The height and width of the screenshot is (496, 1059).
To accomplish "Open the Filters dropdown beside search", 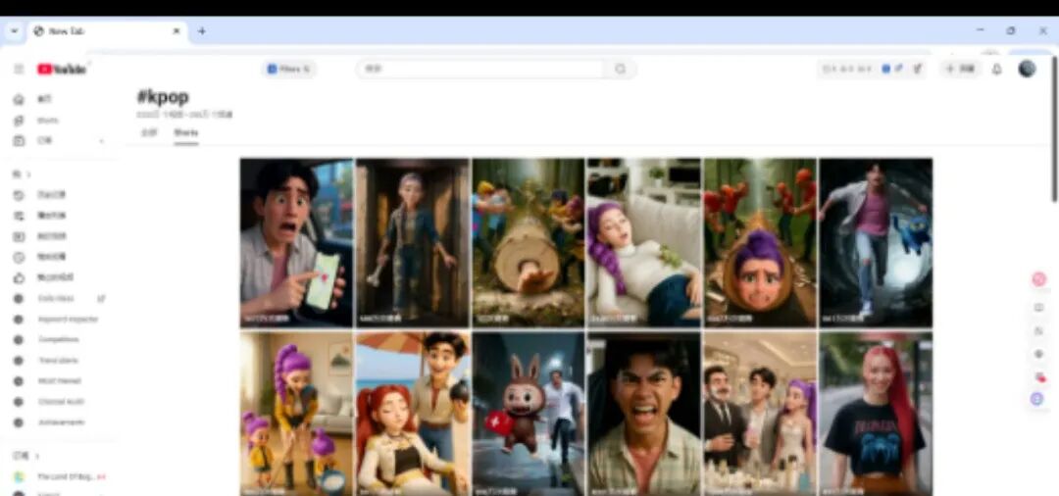I will click(x=289, y=69).
